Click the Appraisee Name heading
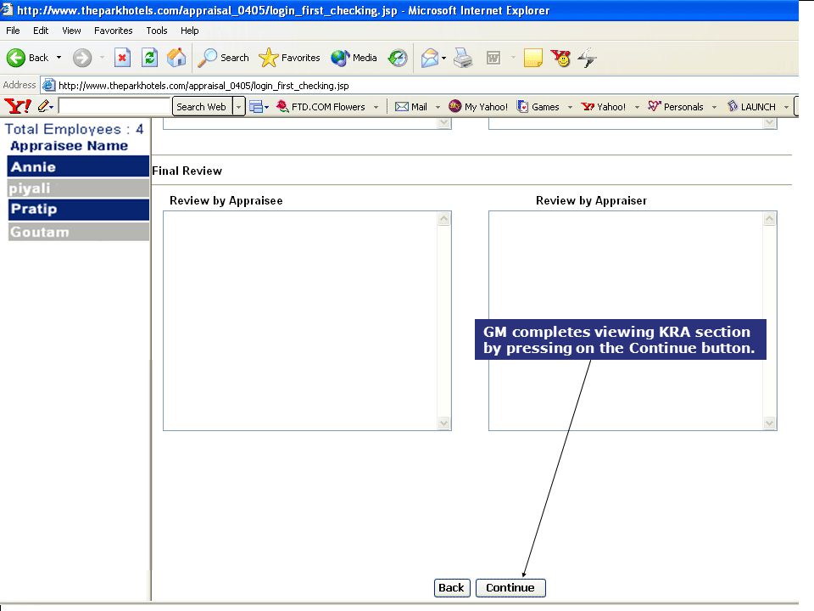The height and width of the screenshot is (611, 814). click(x=69, y=145)
